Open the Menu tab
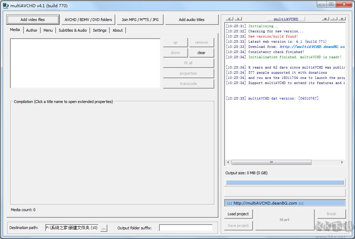The height and width of the screenshot is (239, 355). coord(48,30)
